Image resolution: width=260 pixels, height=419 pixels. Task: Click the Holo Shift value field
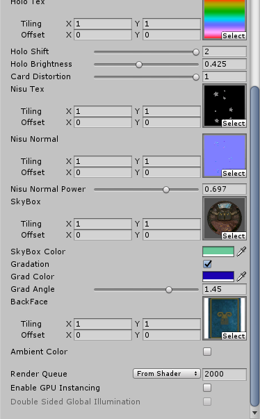(x=224, y=51)
